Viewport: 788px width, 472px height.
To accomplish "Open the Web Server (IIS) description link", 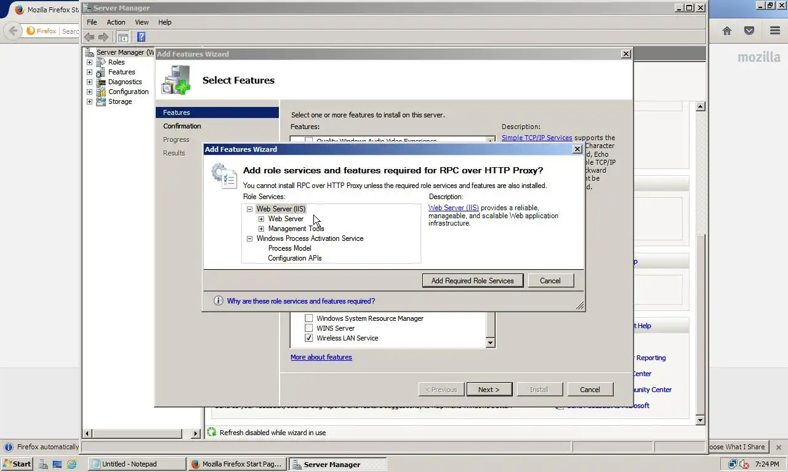I will coord(454,208).
